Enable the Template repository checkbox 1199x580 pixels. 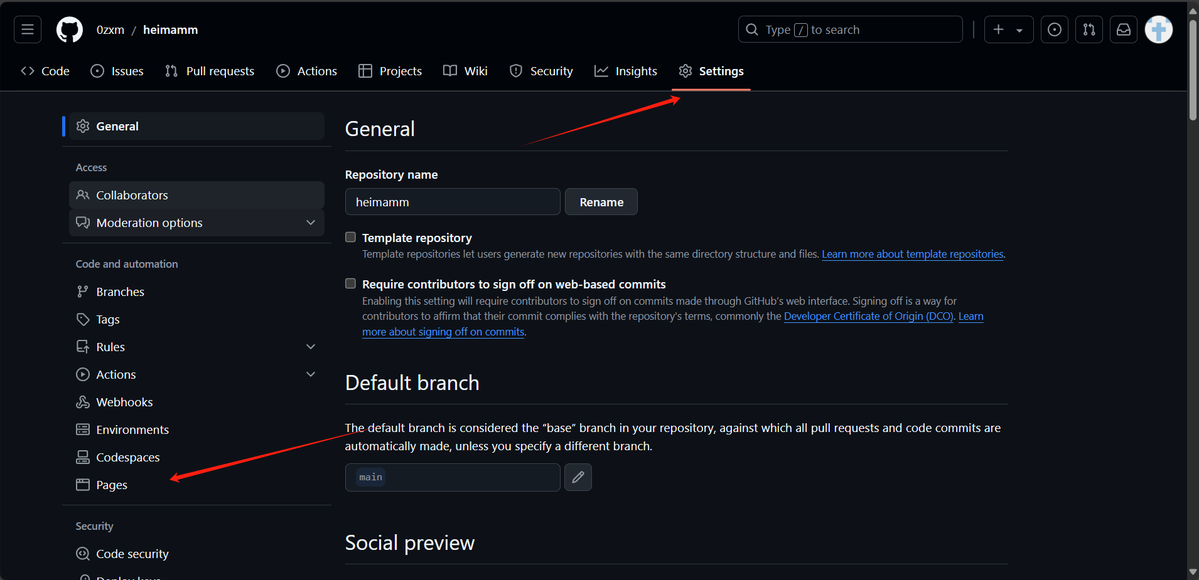click(x=350, y=237)
